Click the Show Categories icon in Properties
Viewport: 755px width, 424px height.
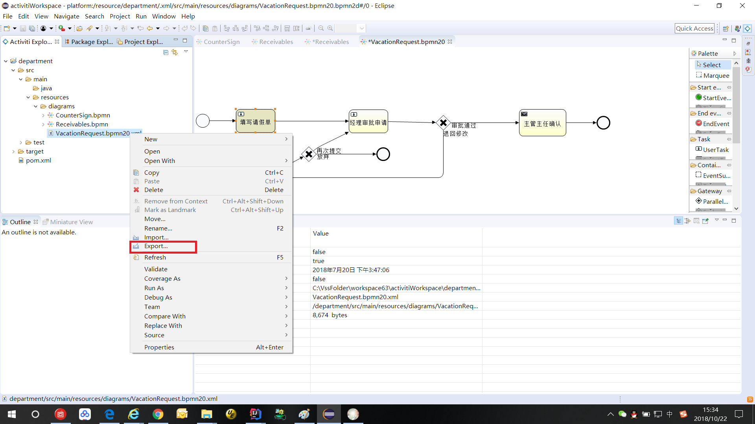[x=679, y=221]
